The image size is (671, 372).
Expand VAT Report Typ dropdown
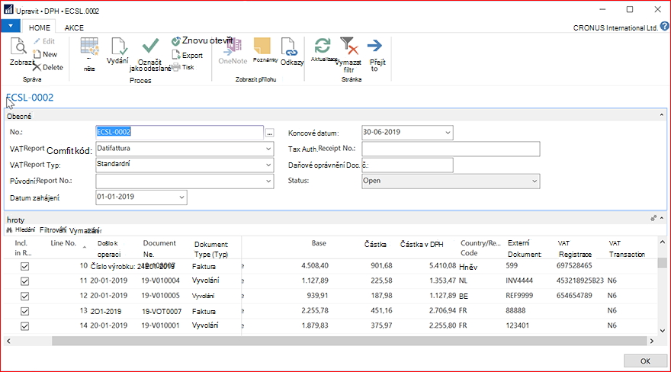pyautogui.click(x=268, y=165)
